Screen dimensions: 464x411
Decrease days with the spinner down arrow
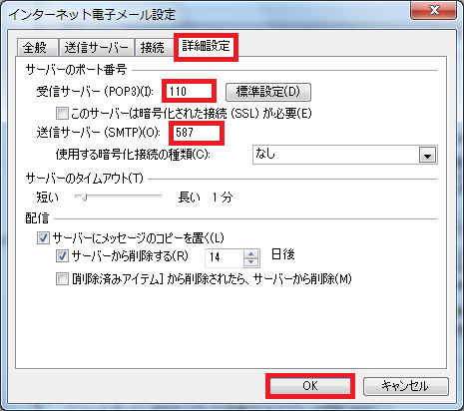tap(251, 262)
